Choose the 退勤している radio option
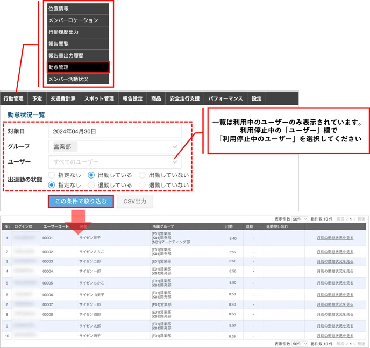Viewport: 370px width, 348px height. (x=91, y=185)
